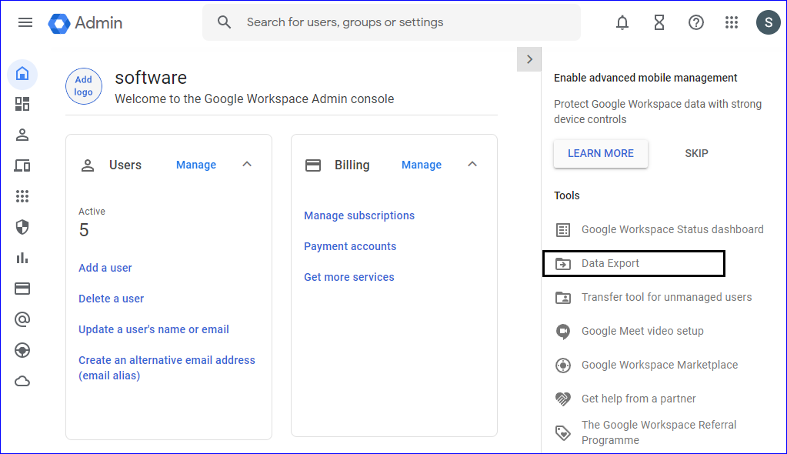Image resolution: width=787 pixels, height=454 pixels.
Task: Click the LEARN MORE button
Action: click(601, 153)
